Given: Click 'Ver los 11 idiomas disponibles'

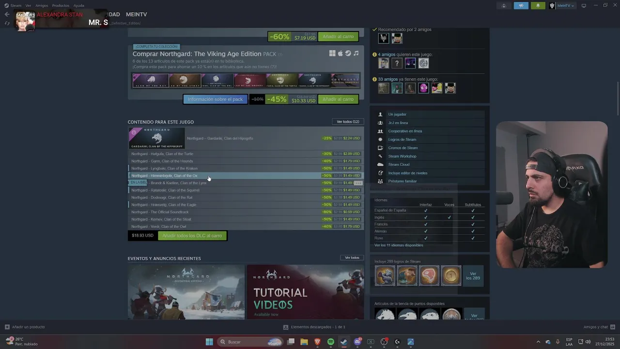Looking at the screenshot, I should coord(399,245).
